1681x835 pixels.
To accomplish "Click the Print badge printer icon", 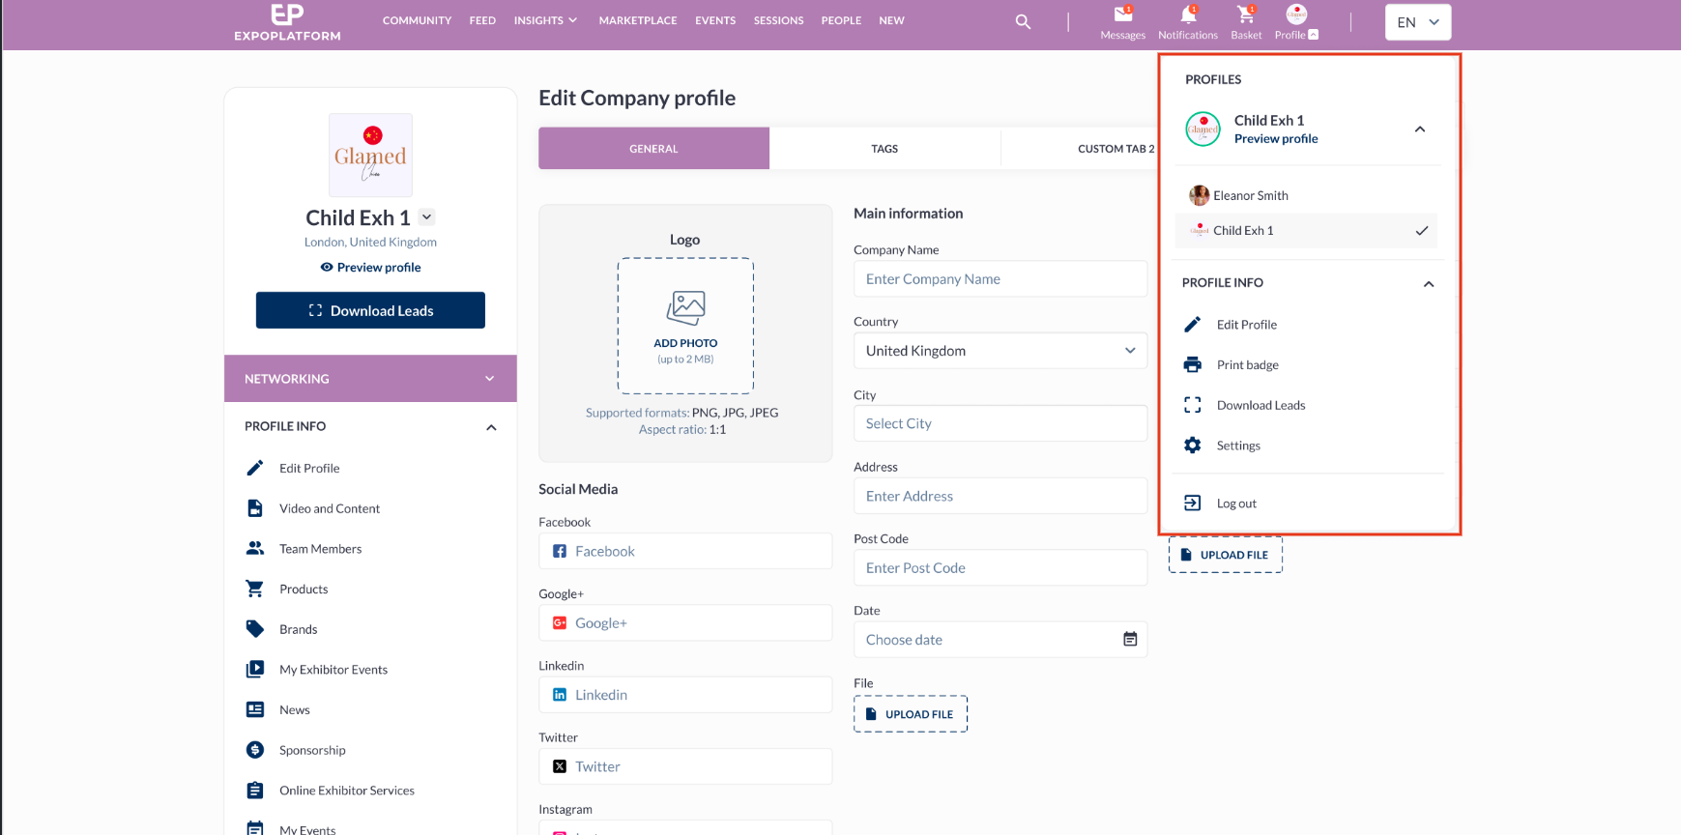I will point(1193,364).
